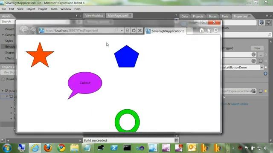Open the Object menu
The height and width of the screenshot is (153, 273).
tap(31, 9)
